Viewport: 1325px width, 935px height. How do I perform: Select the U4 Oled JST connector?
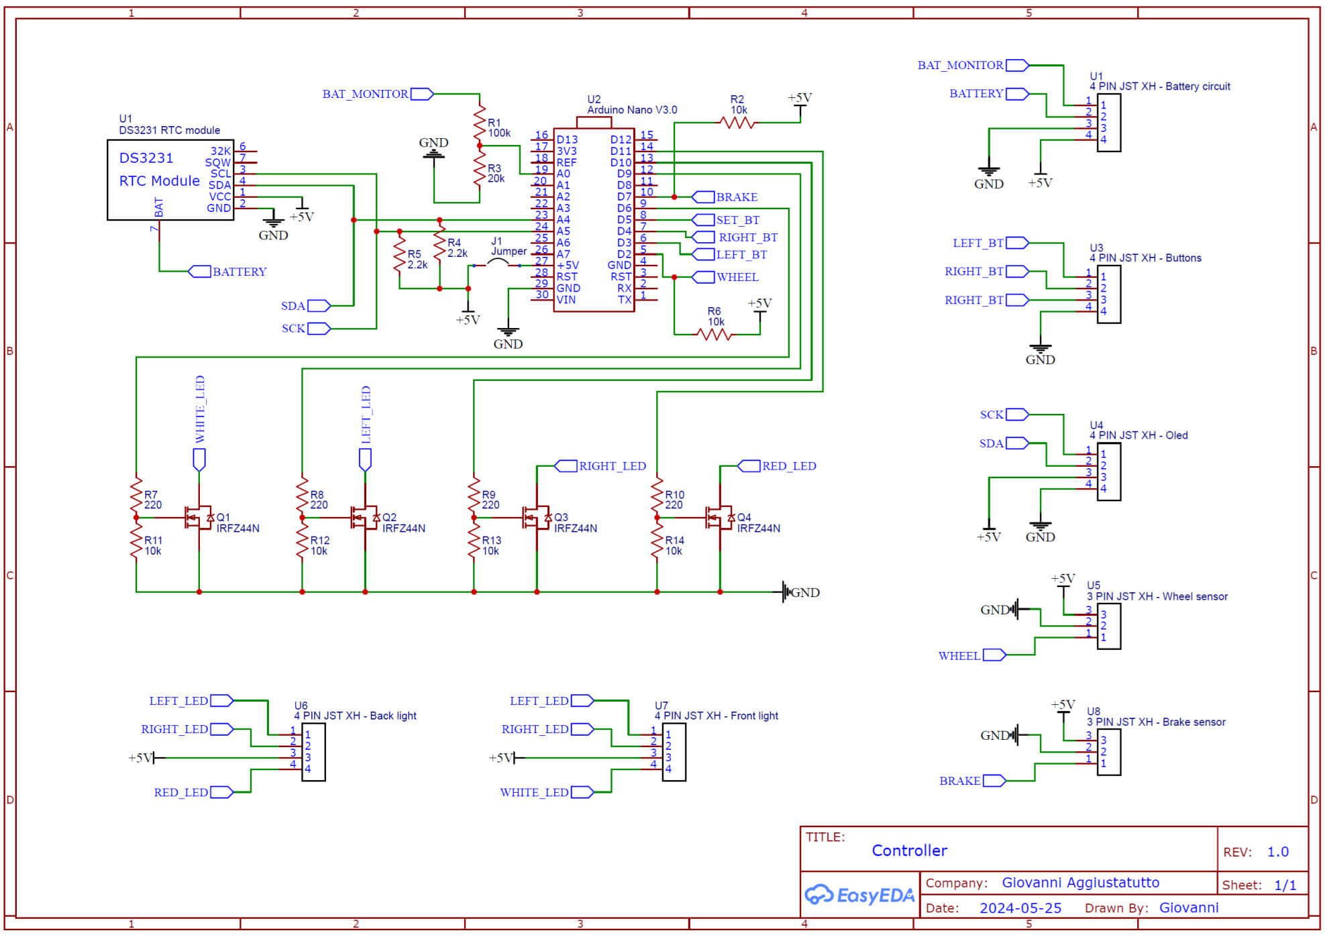[1108, 472]
